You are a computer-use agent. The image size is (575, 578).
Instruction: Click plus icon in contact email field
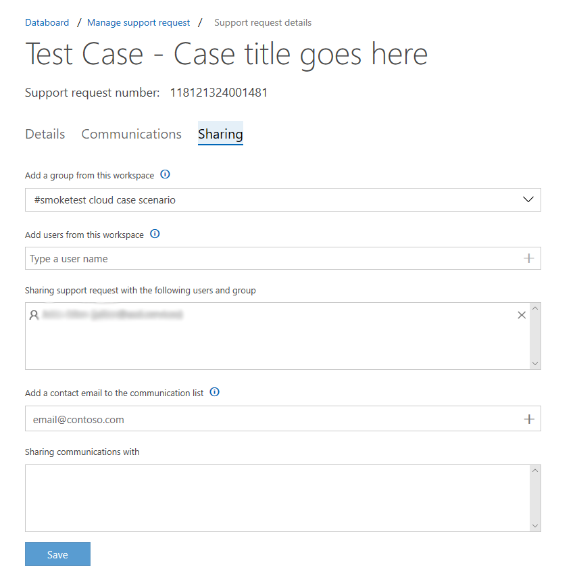(529, 419)
